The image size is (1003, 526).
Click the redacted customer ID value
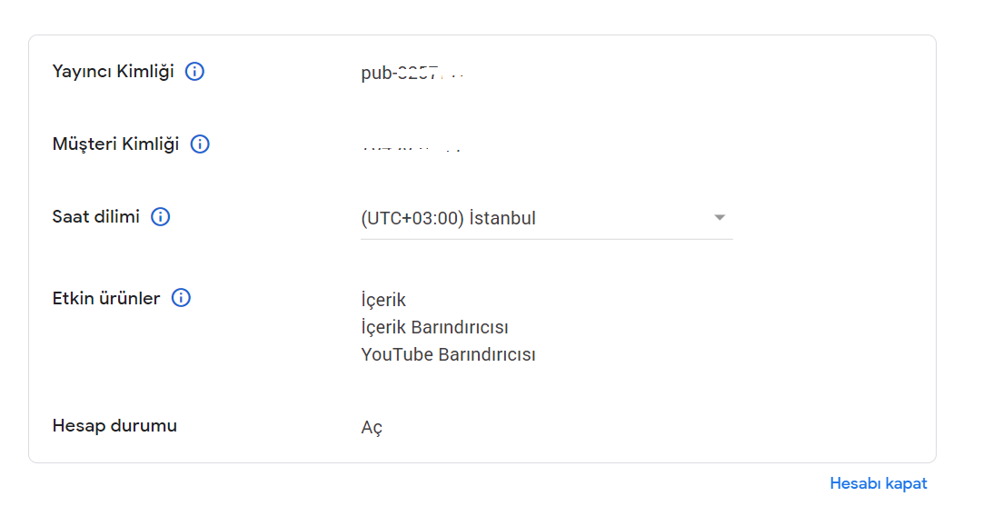411,146
